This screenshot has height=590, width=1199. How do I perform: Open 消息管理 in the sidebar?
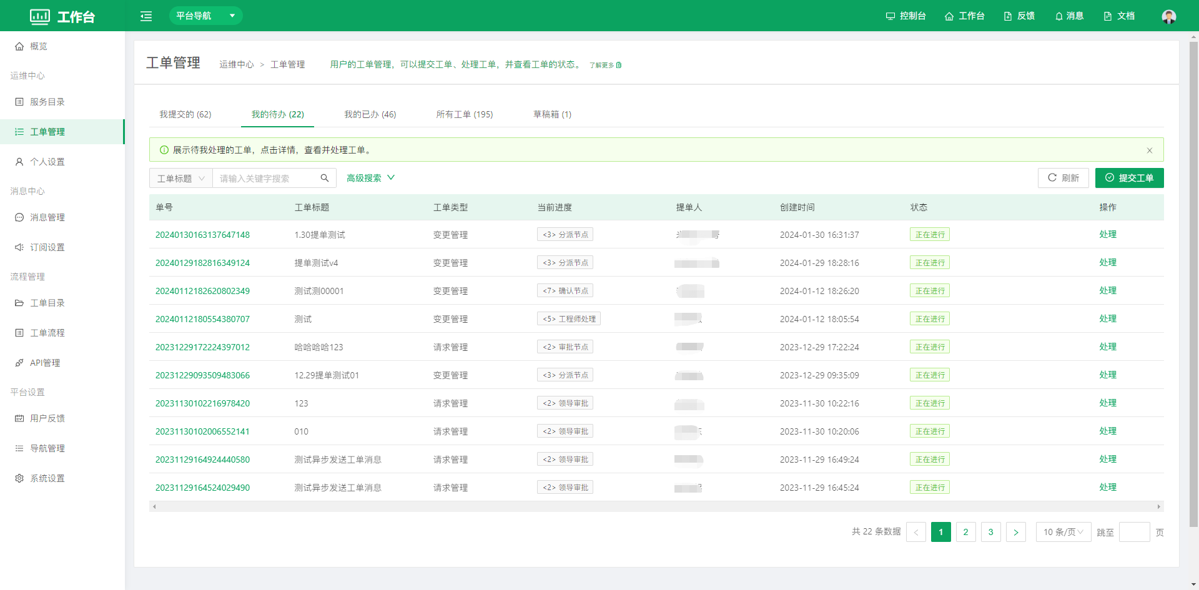62,217
